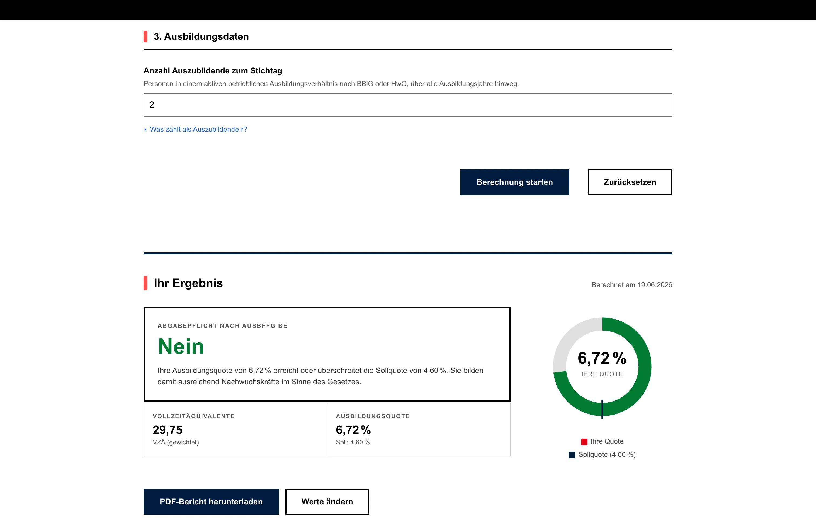
Task: Click the 'Soll: 4,60 %' text
Action: pos(353,442)
